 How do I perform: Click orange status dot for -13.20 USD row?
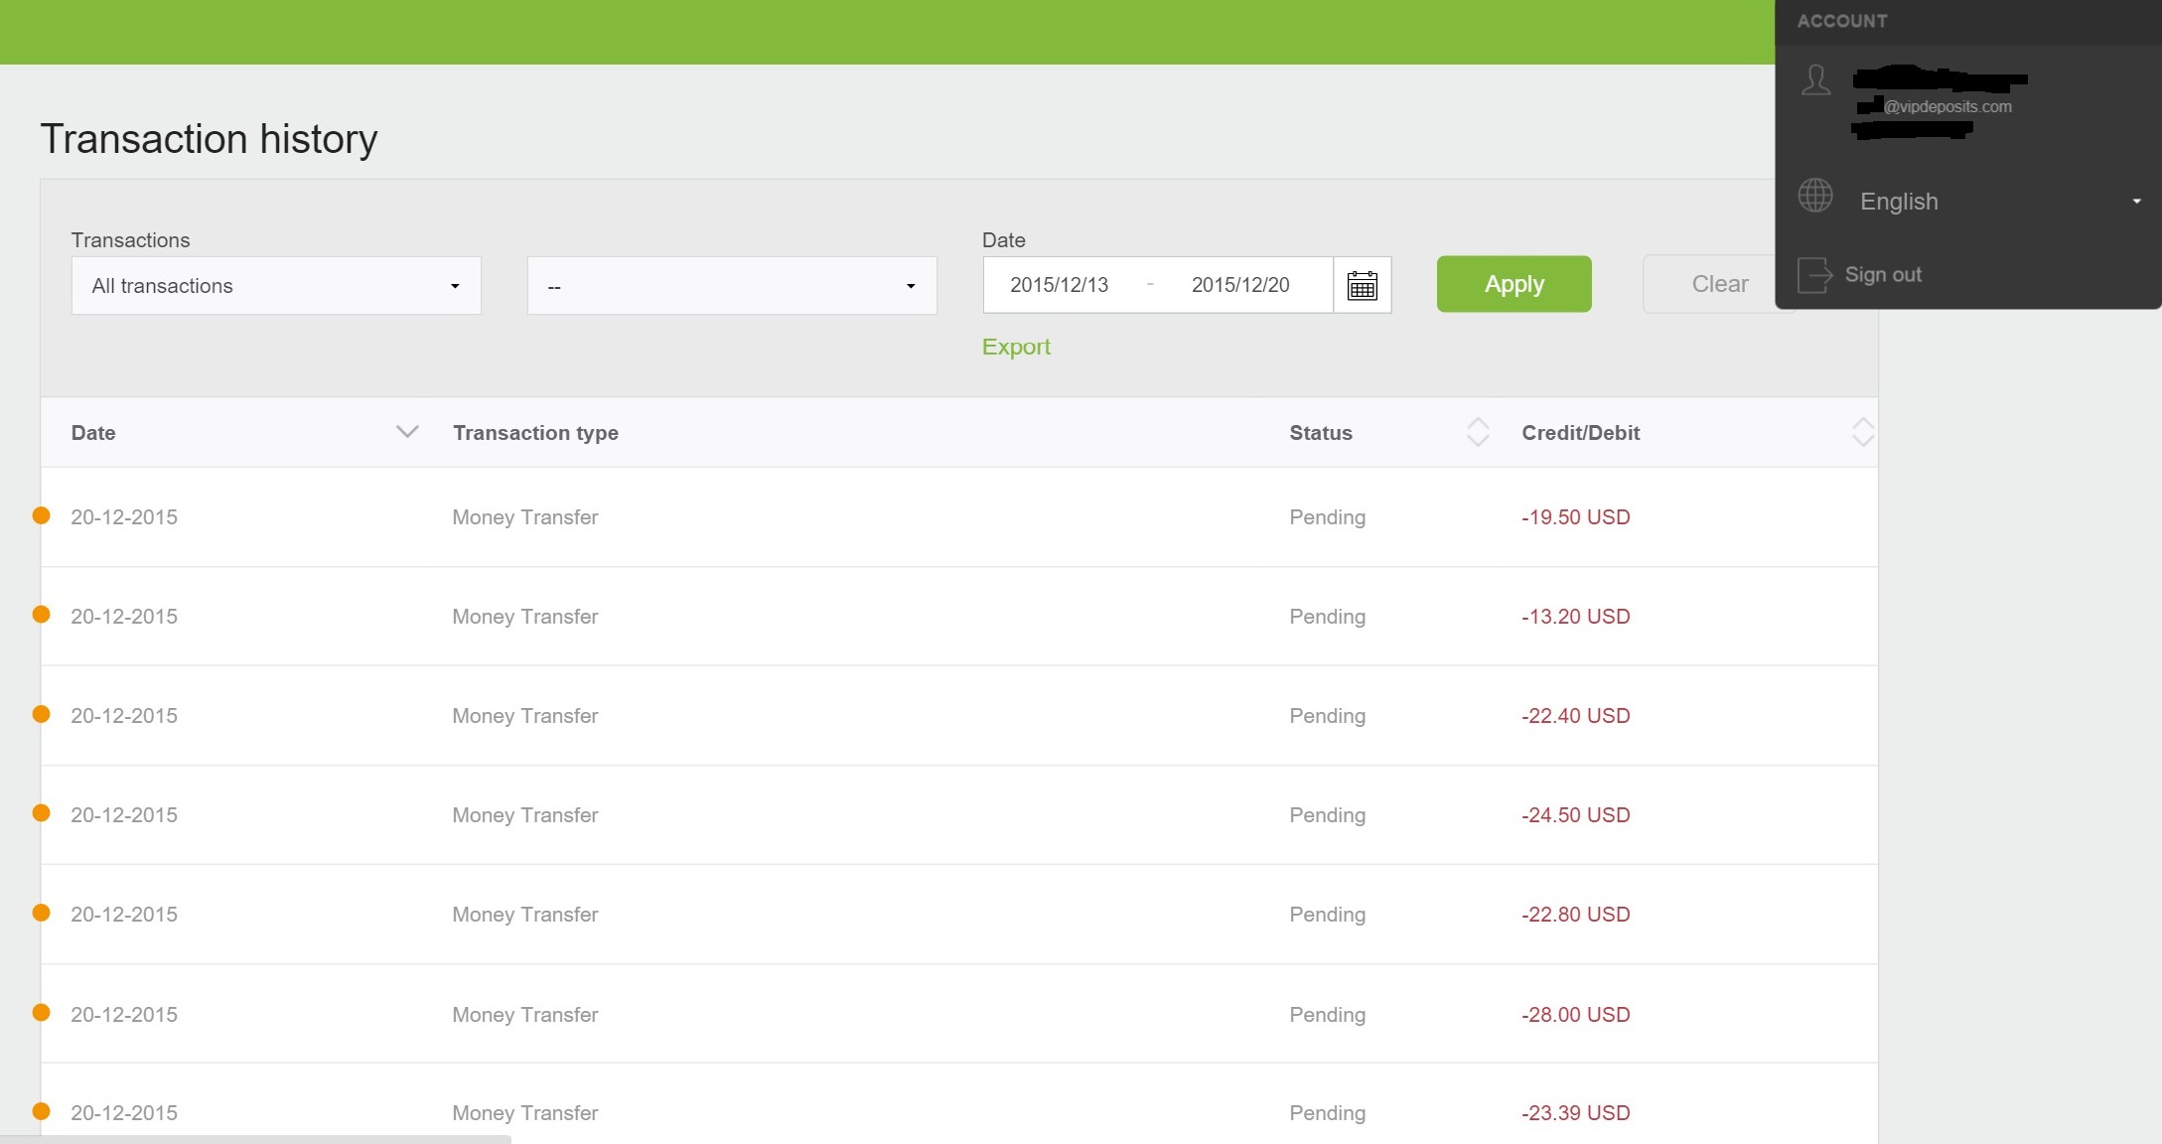pyautogui.click(x=41, y=615)
